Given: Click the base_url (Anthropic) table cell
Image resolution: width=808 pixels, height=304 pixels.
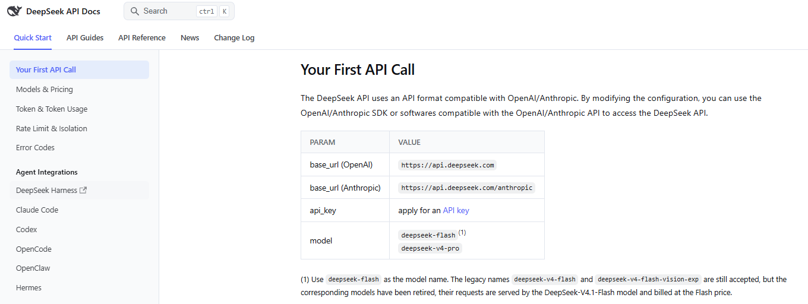Looking at the screenshot, I should 345,188.
